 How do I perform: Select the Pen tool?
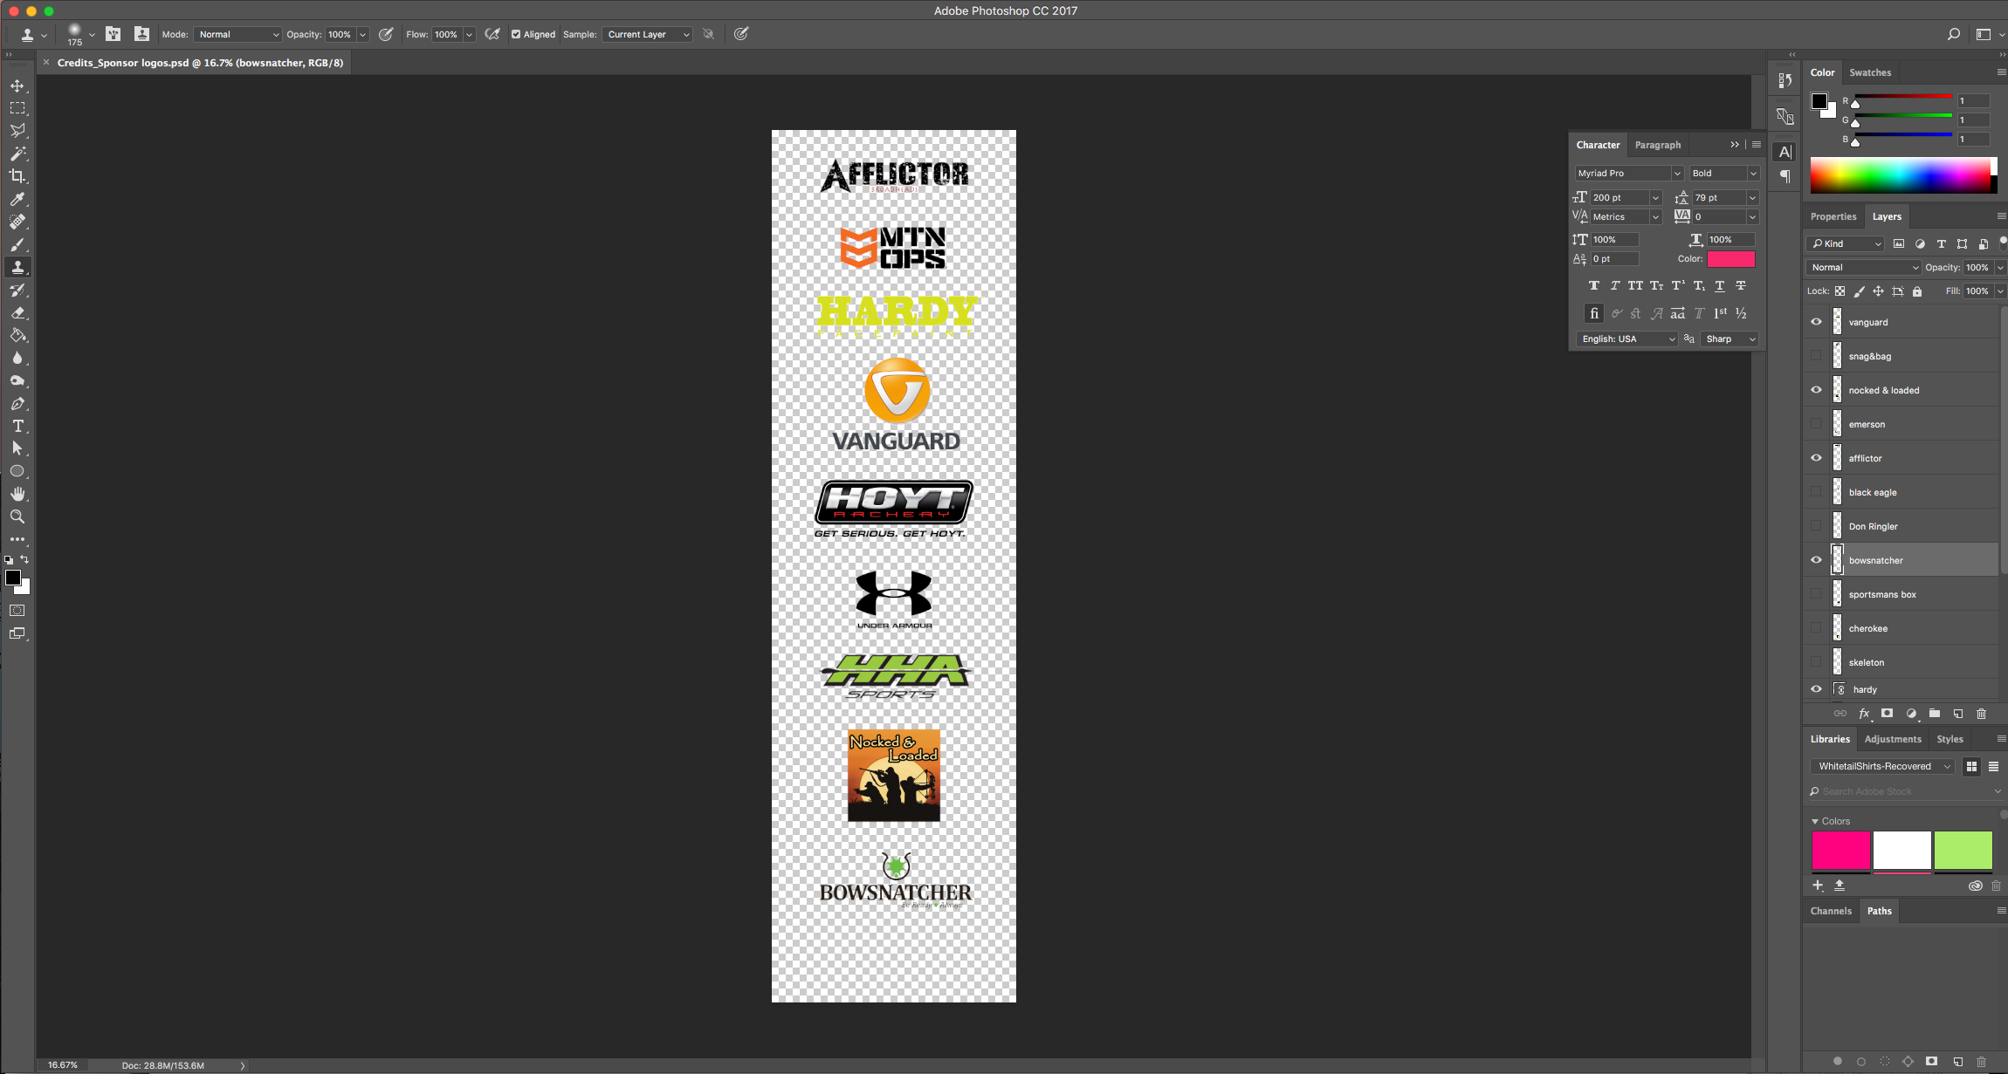point(17,403)
